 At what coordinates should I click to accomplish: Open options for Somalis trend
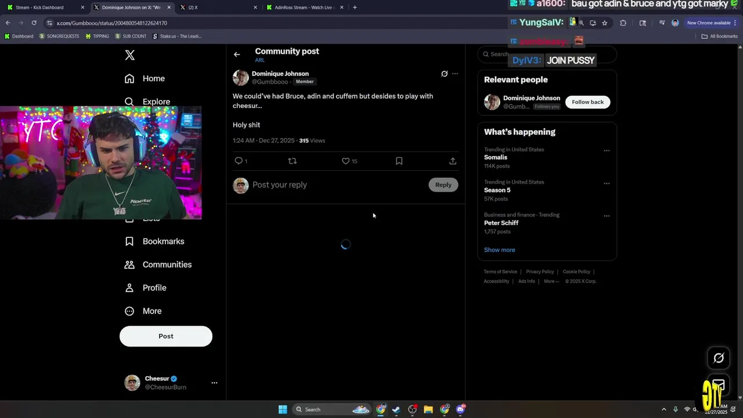pyautogui.click(x=607, y=150)
